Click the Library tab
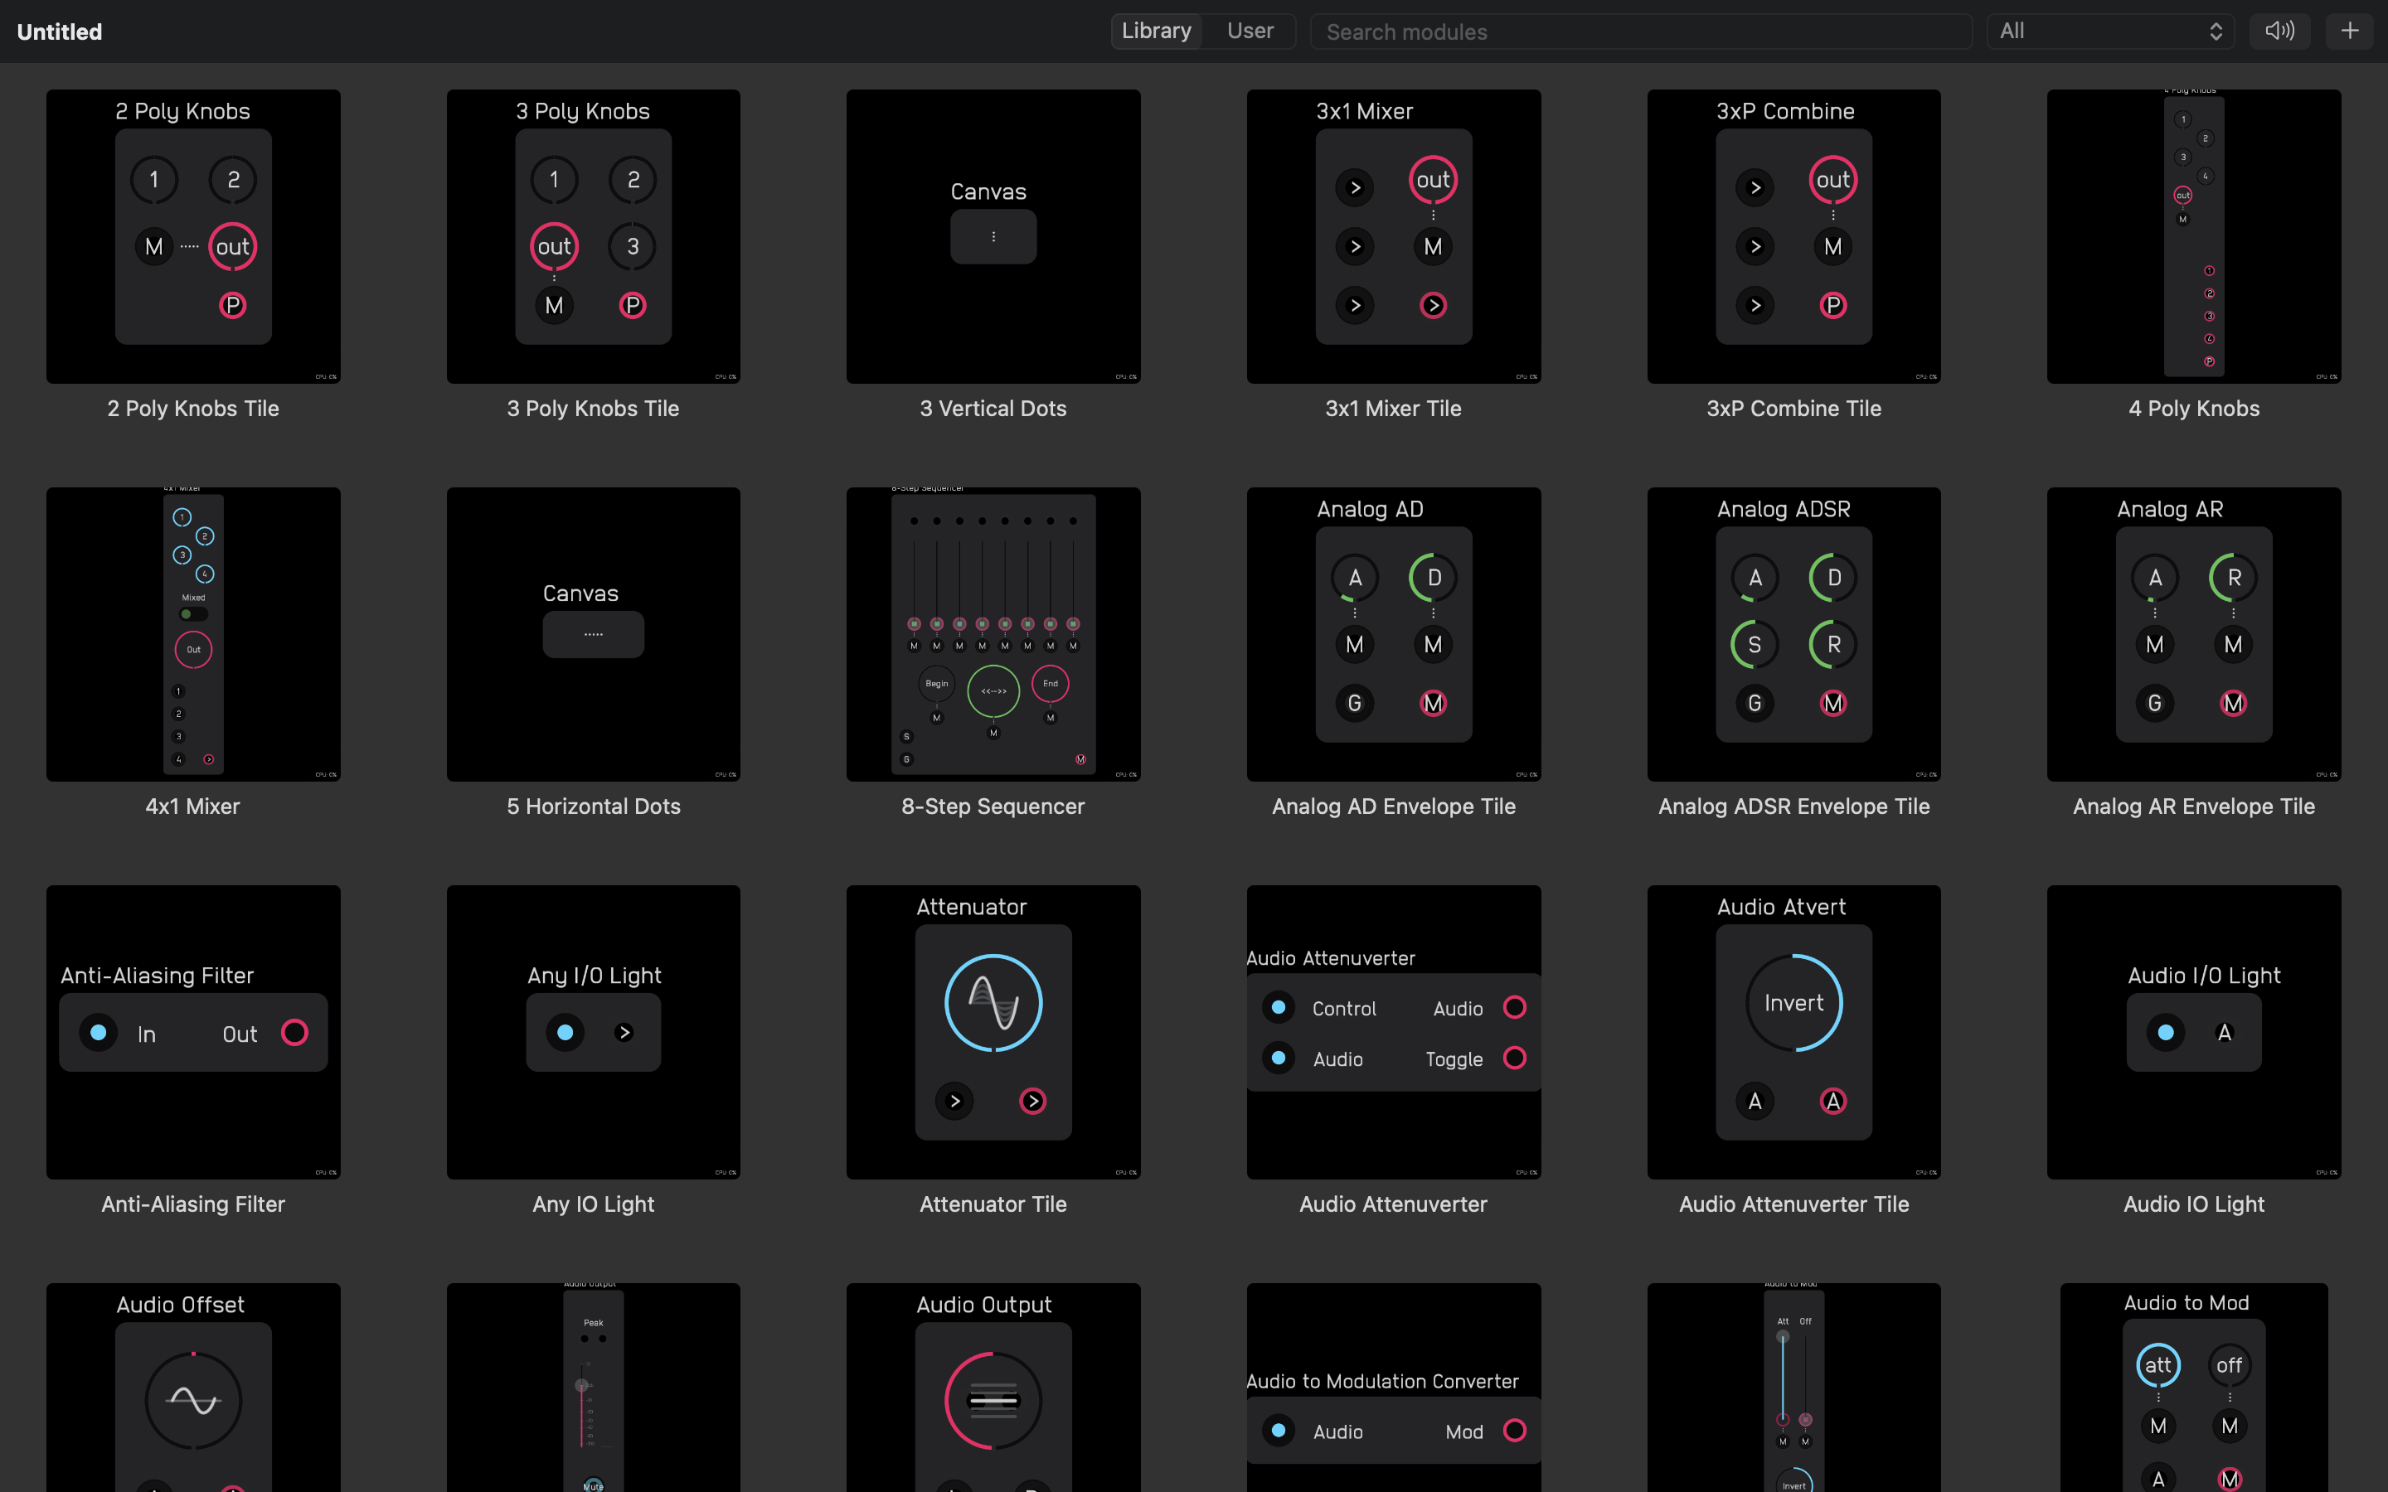Viewport: 2388px width, 1492px height. click(1157, 31)
